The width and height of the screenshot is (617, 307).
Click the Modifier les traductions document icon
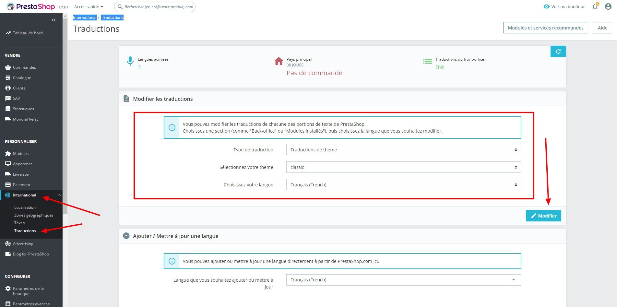[126, 99]
